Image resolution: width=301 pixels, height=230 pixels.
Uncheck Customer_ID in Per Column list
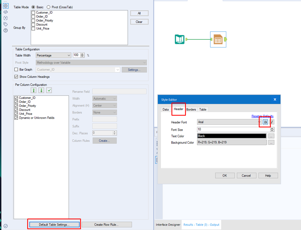(x=16, y=98)
